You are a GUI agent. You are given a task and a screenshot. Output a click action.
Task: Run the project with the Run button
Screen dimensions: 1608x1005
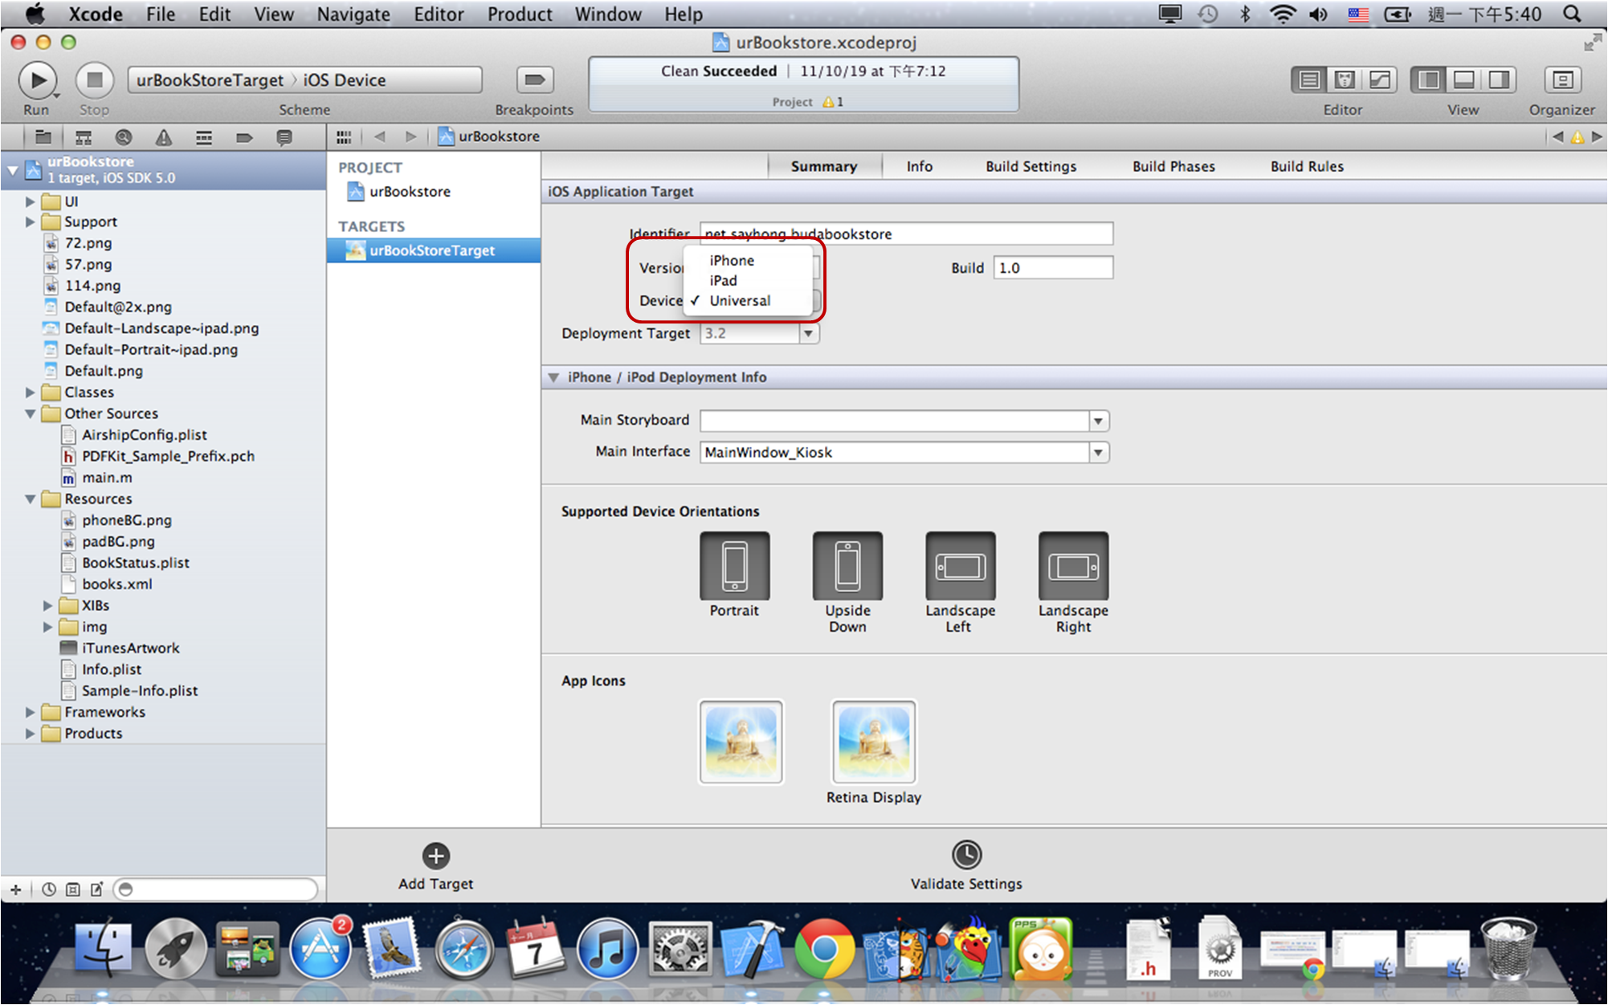[37, 80]
